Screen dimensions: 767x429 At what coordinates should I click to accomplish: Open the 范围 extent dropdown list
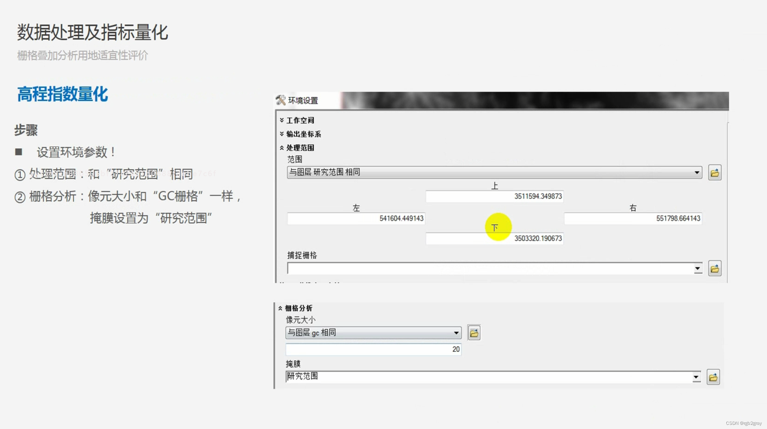click(697, 172)
